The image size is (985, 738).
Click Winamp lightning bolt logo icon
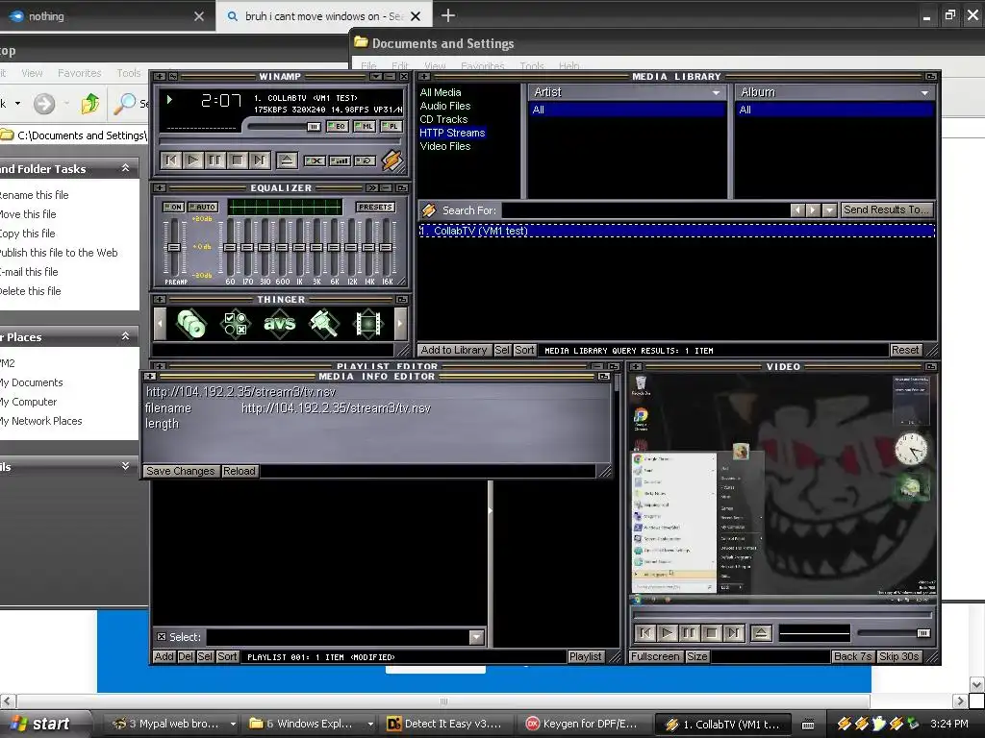tap(392, 160)
